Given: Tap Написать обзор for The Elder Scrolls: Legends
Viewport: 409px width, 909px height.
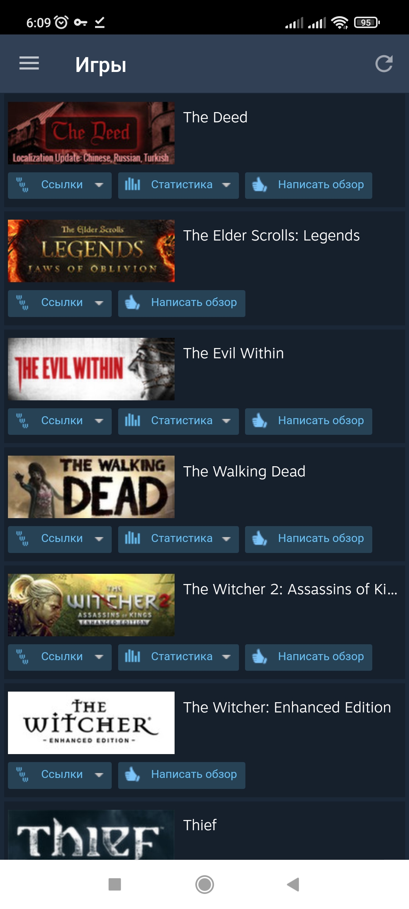Looking at the screenshot, I should click(182, 303).
